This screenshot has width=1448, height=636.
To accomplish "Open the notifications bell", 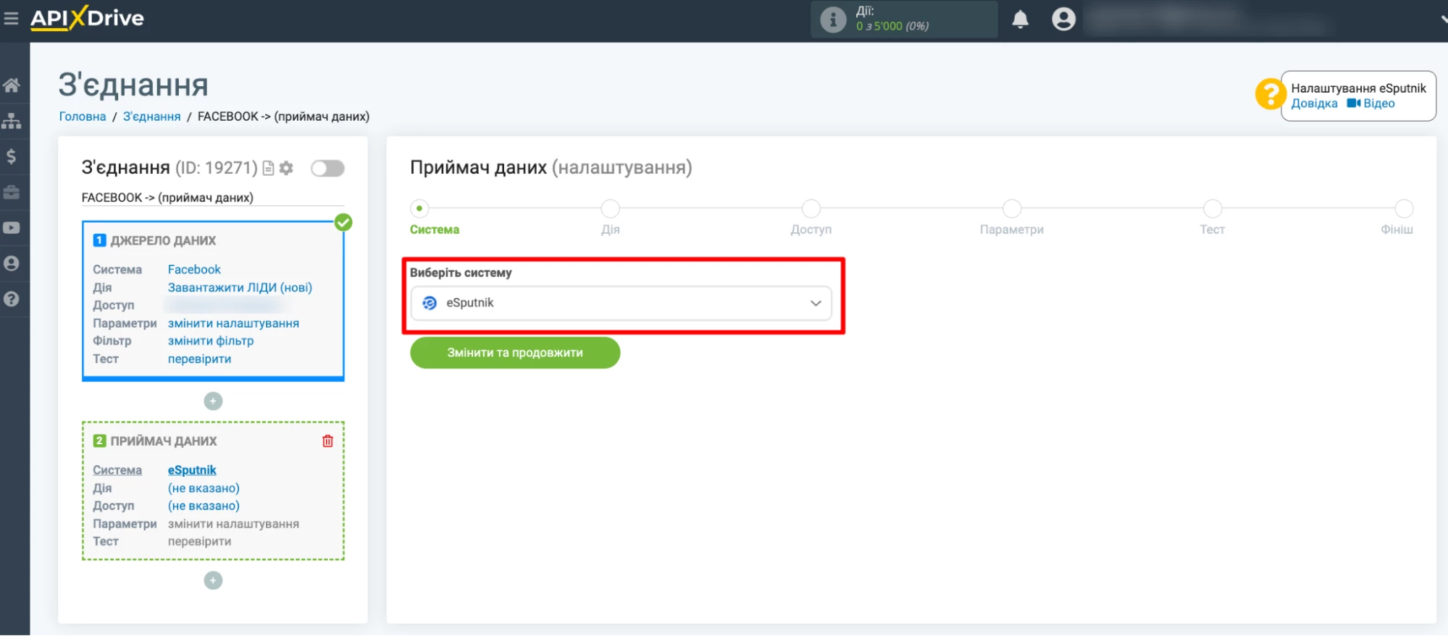I will (x=1020, y=19).
